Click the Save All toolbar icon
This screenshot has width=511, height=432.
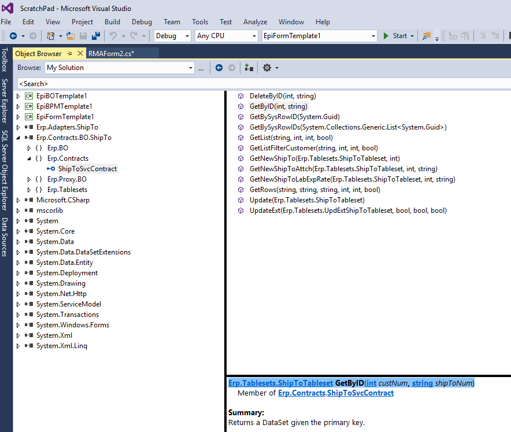click(96, 36)
